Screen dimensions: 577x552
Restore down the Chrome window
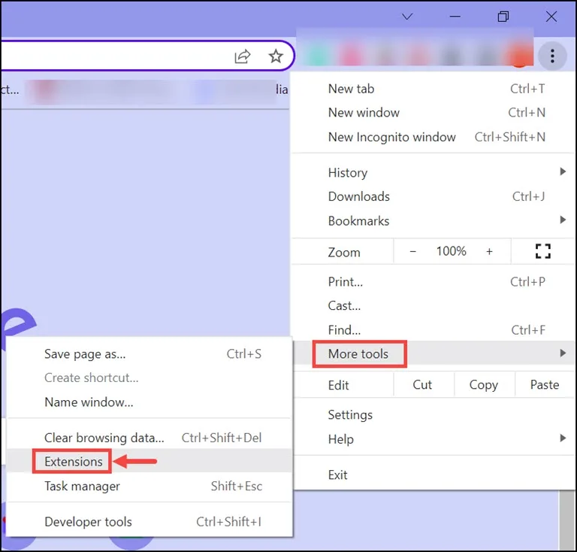(x=503, y=17)
